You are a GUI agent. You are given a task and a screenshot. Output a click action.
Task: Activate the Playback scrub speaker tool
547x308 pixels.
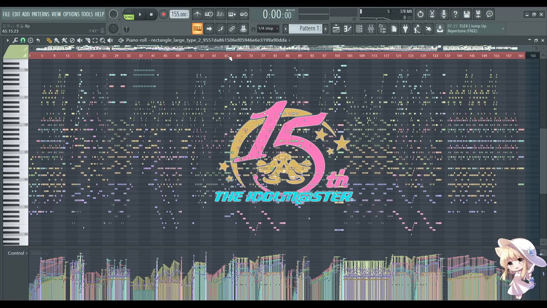(x=110, y=40)
